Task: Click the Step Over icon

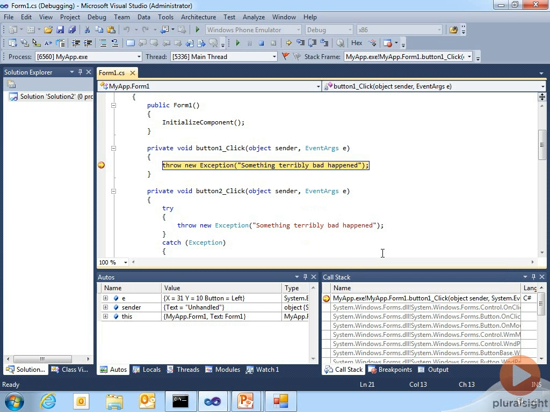Action: click(x=312, y=43)
